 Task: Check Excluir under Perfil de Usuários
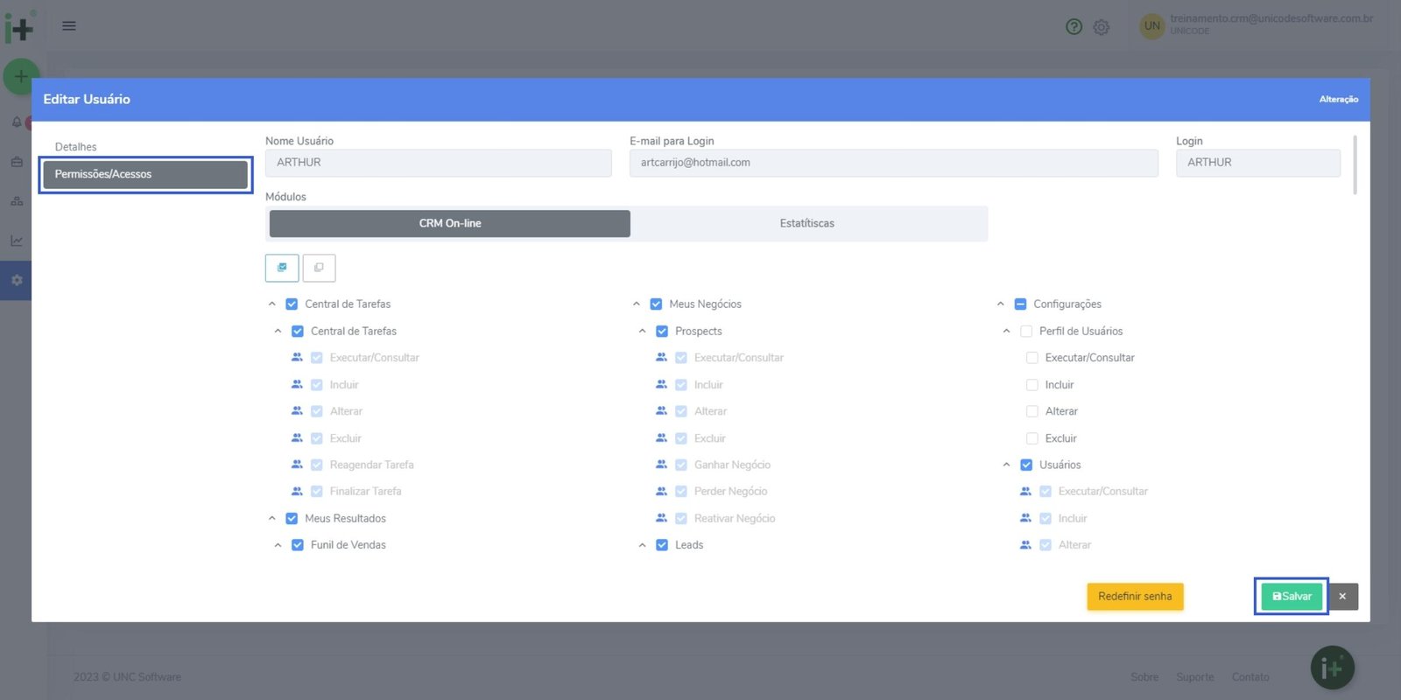pyautogui.click(x=1032, y=438)
